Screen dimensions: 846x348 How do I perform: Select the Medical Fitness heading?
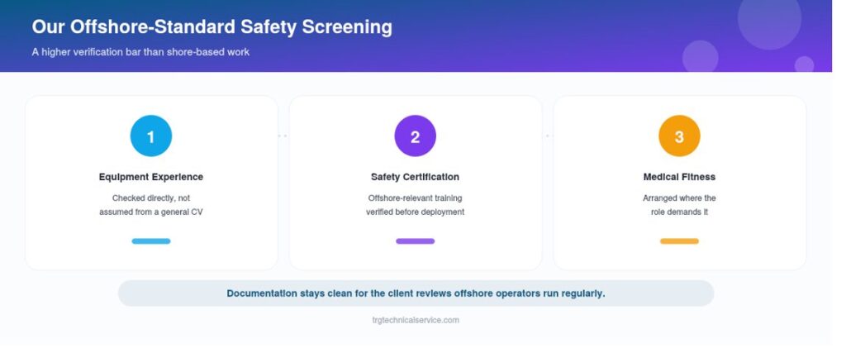tap(679, 177)
